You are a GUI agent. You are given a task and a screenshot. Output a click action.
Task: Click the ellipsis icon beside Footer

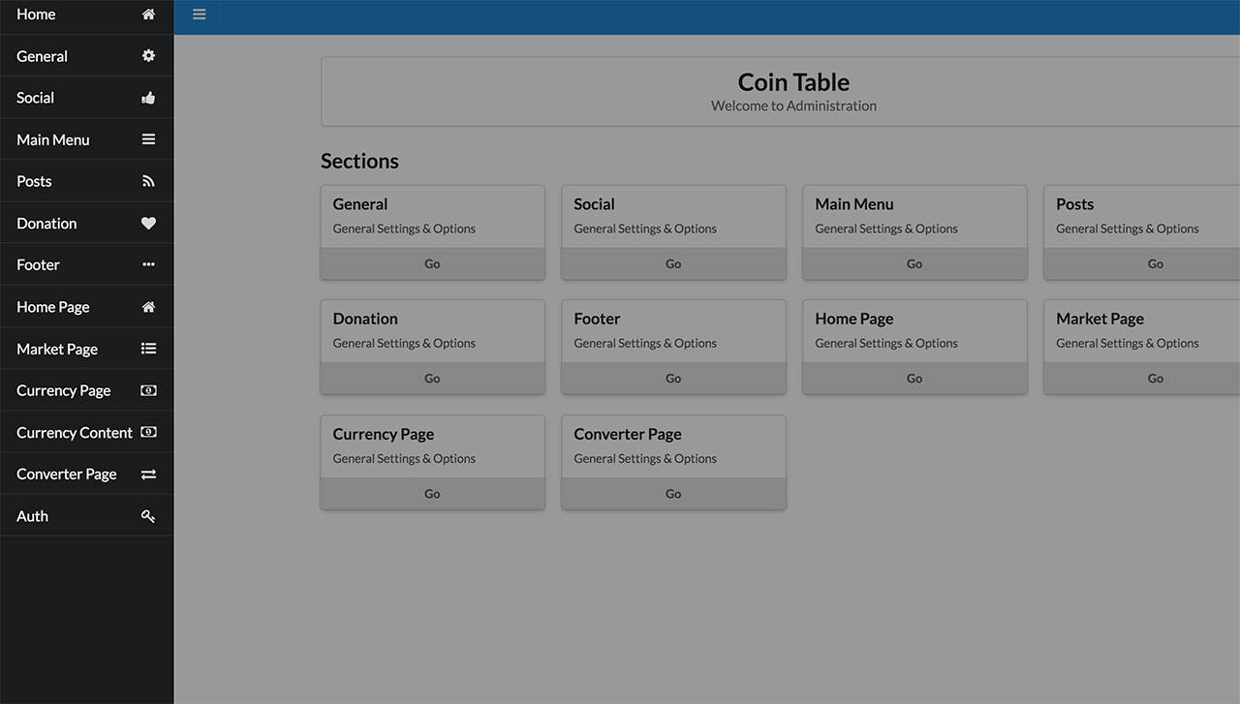point(148,264)
